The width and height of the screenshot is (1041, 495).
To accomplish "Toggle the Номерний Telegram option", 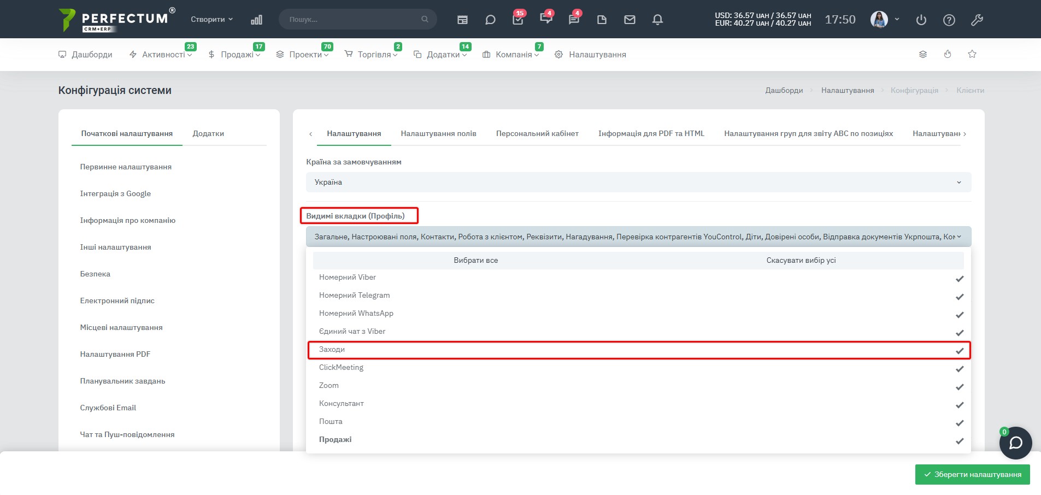I will click(x=638, y=296).
